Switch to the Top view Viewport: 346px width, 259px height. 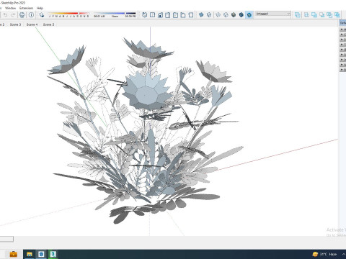point(152,15)
